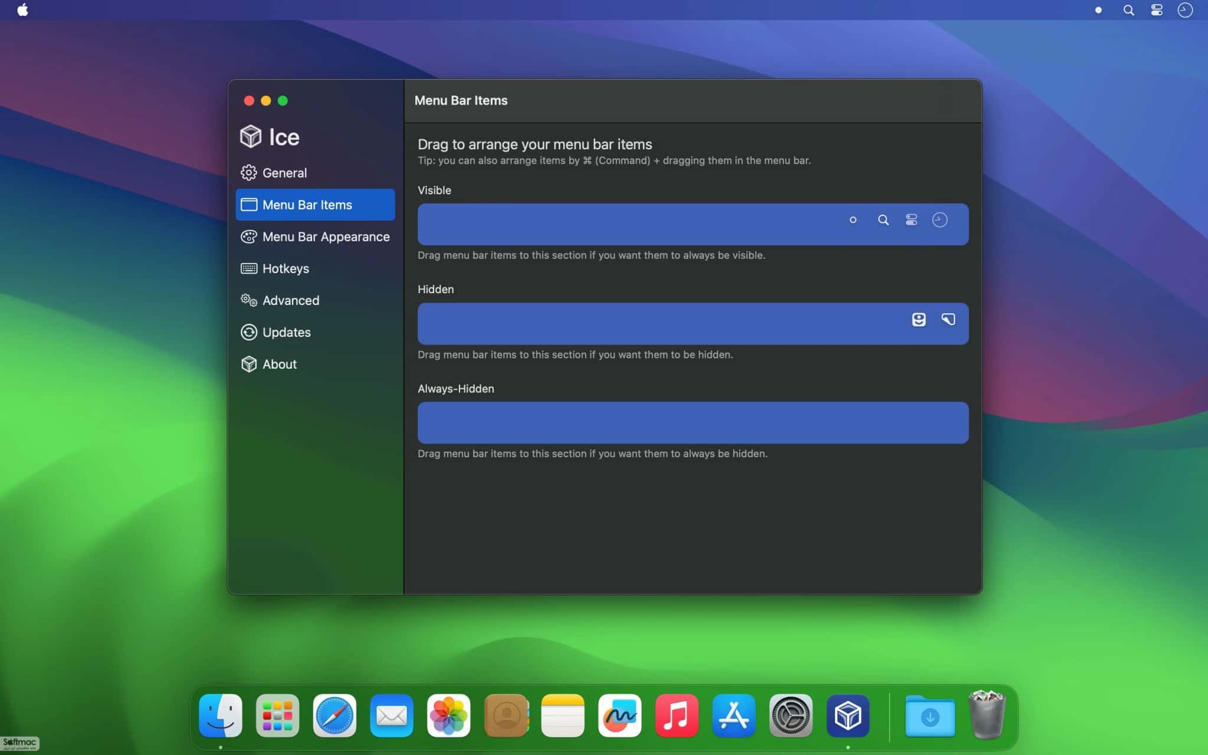Open General settings in Ice sidebar
The width and height of the screenshot is (1208, 755).
[x=315, y=173]
